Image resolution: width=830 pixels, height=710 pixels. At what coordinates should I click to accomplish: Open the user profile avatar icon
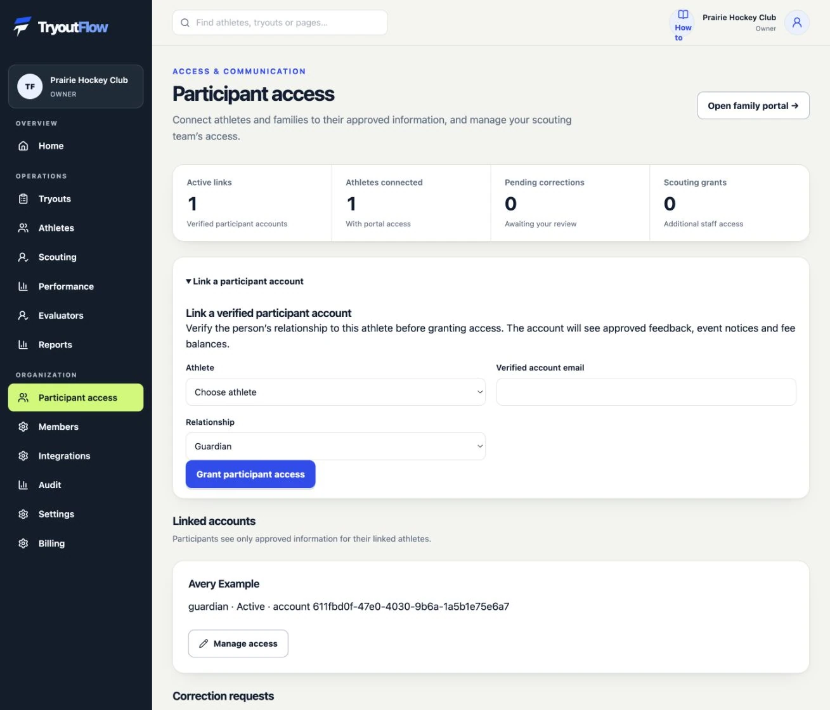coord(797,23)
